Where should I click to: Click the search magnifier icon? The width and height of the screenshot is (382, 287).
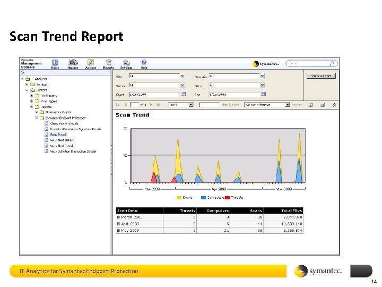pos(332,63)
